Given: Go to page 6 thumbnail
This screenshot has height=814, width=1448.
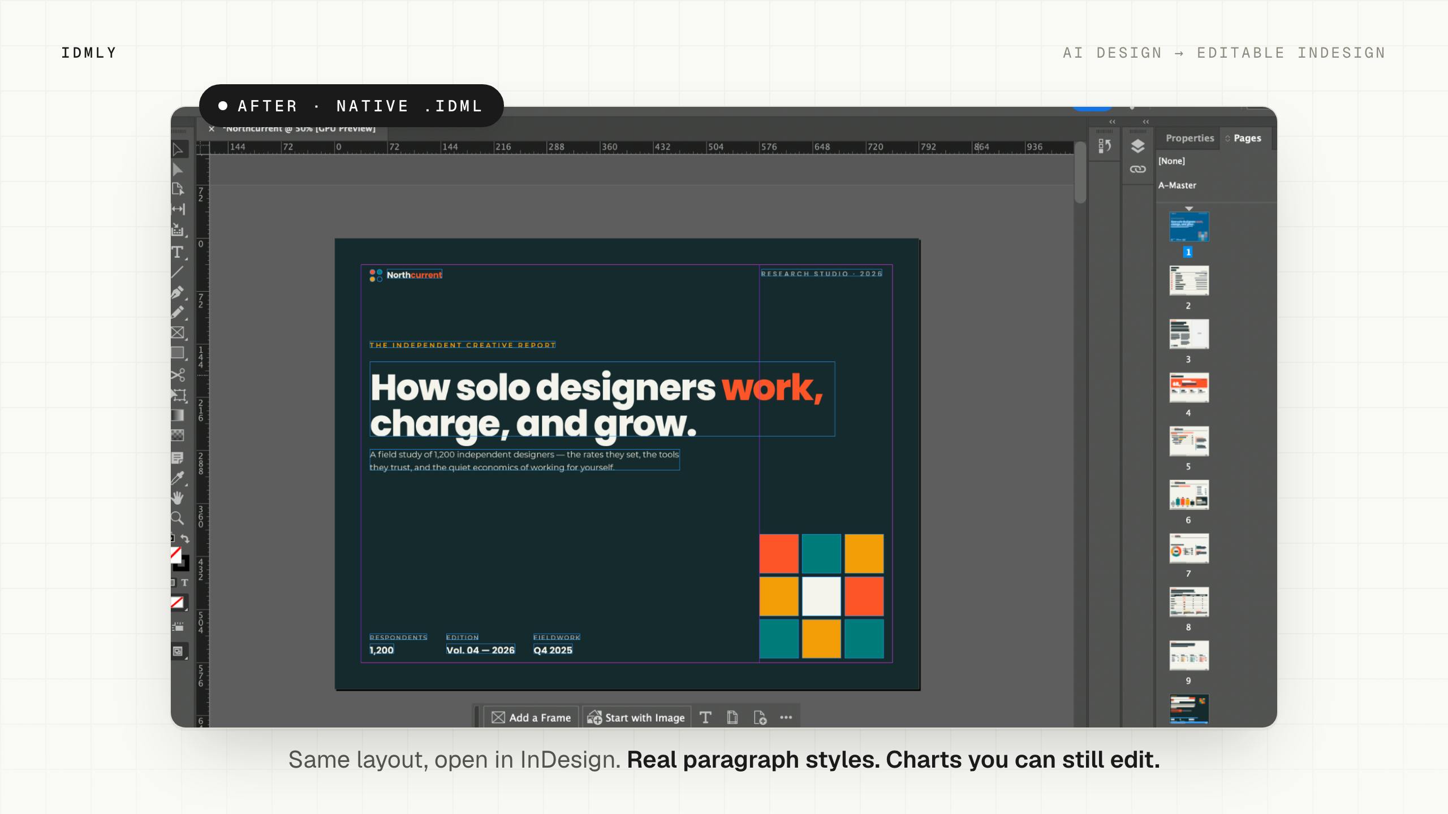Looking at the screenshot, I should [1189, 495].
